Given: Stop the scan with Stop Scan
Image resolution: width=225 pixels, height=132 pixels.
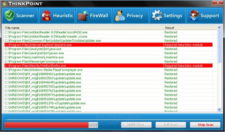Looking at the screenshot, I should [x=205, y=125].
